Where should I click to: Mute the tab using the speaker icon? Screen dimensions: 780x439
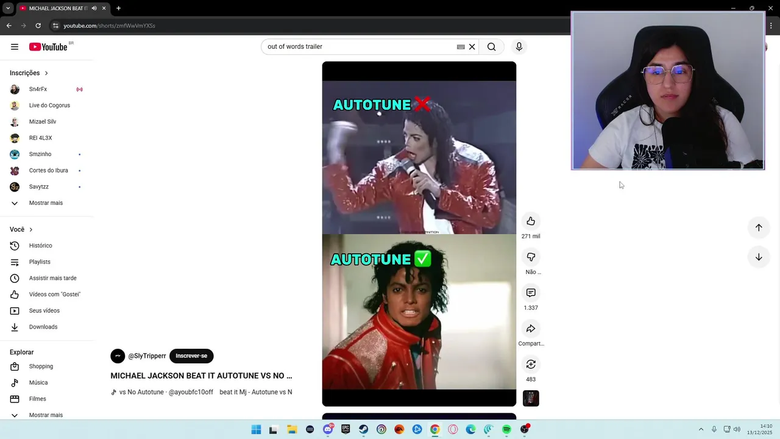tap(94, 9)
